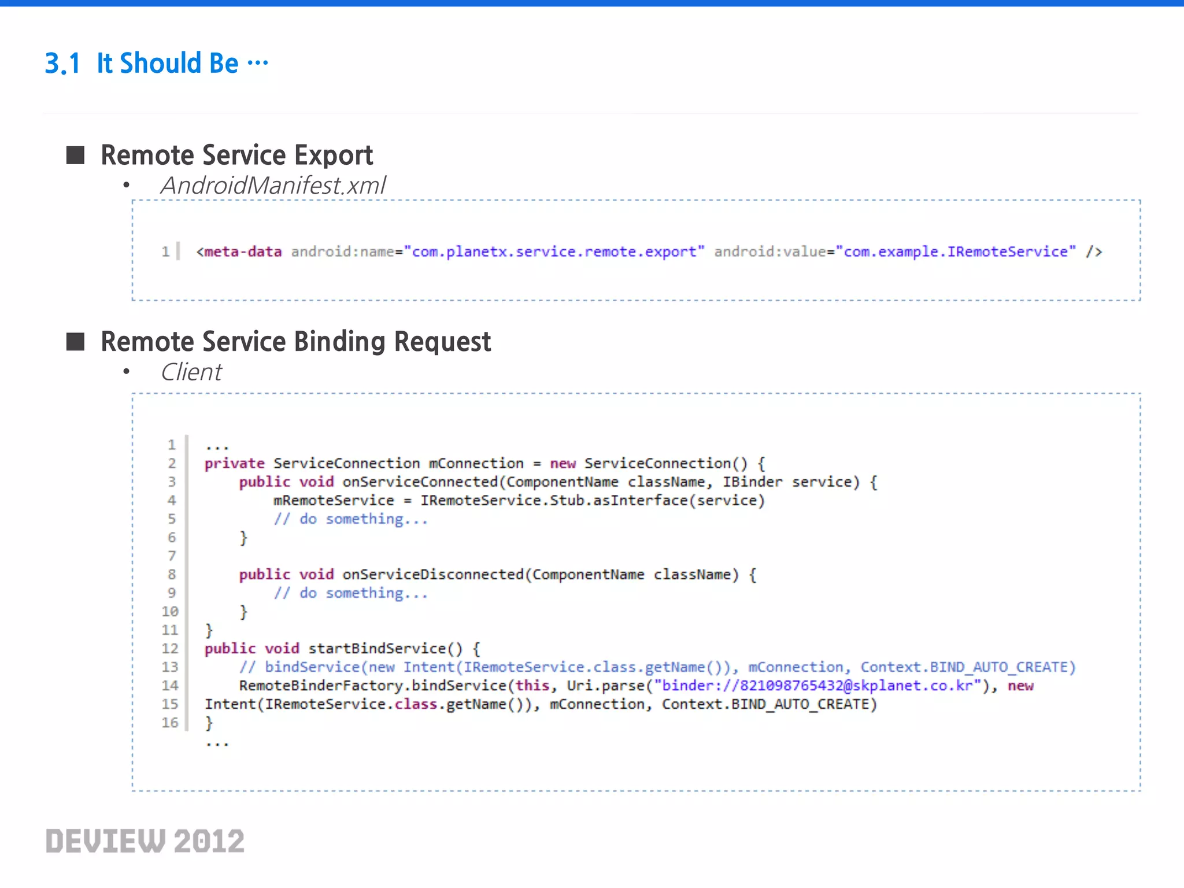Click the slide title 'It Should Be'

[167, 63]
